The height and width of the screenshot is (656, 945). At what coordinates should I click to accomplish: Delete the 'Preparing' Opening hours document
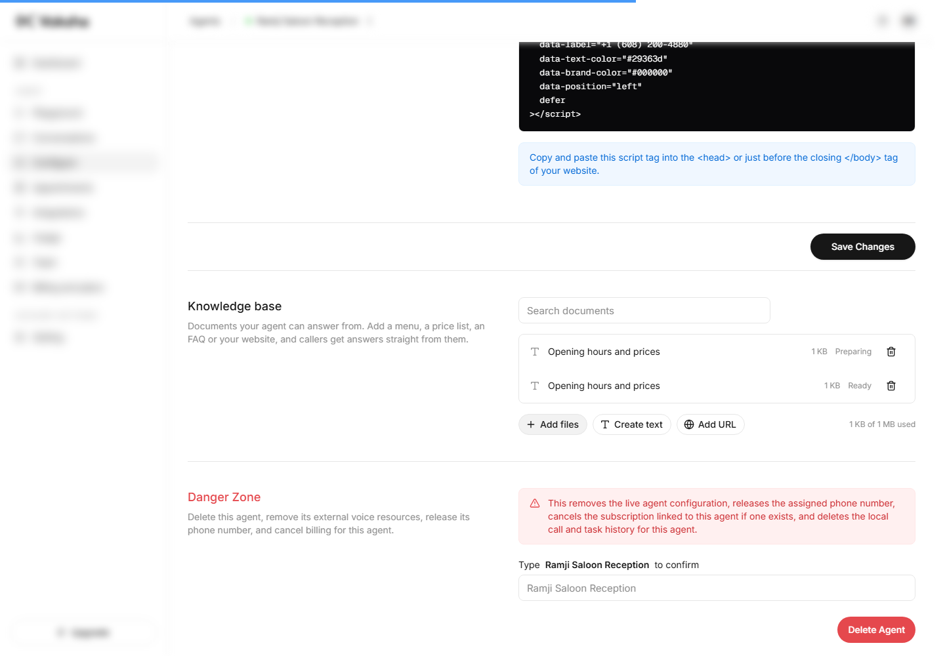click(891, 352)
